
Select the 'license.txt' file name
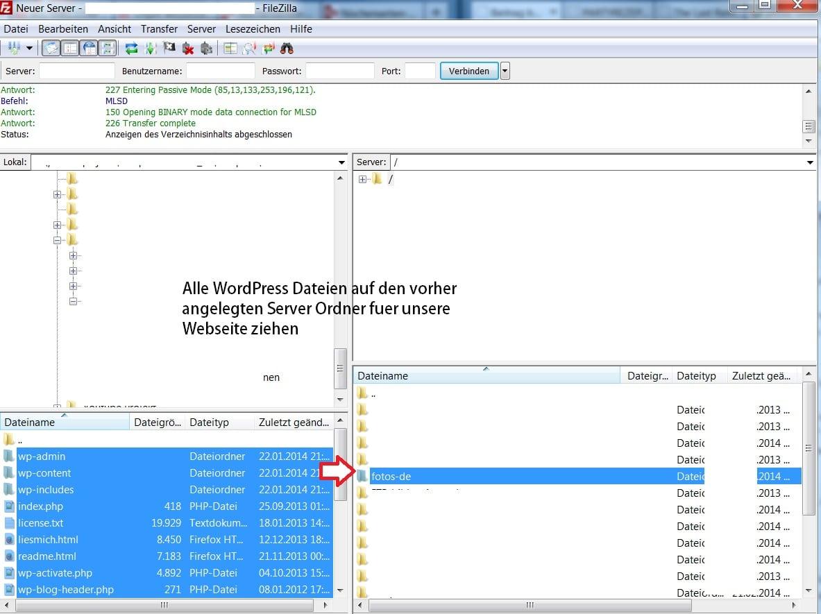tap(40, 523)
